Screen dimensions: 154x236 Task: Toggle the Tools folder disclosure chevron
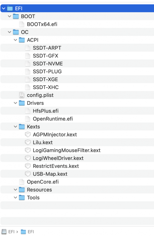click(15, 198)
